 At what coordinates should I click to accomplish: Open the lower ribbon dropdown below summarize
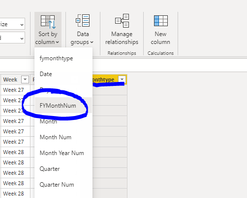coord(12,38)
